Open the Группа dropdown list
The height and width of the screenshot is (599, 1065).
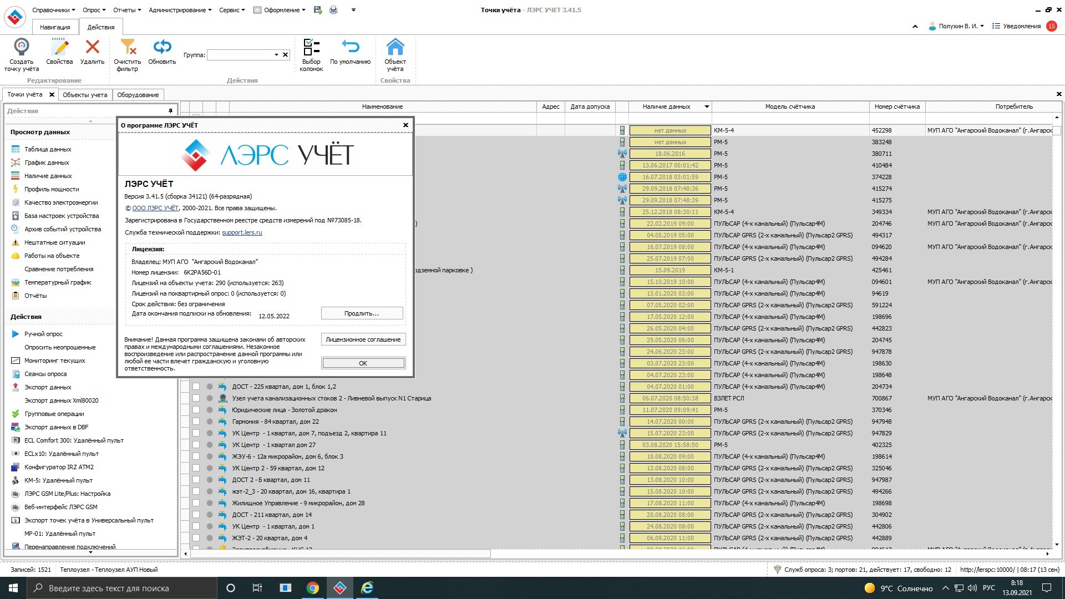tap(276, 55)
